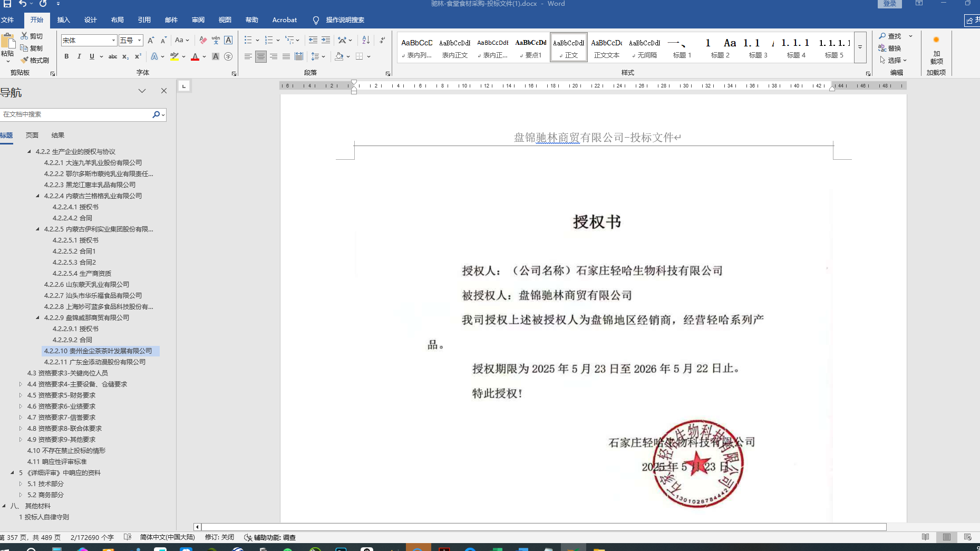
Task: Apply the 无间隔 style
Action: coord(645,47)
